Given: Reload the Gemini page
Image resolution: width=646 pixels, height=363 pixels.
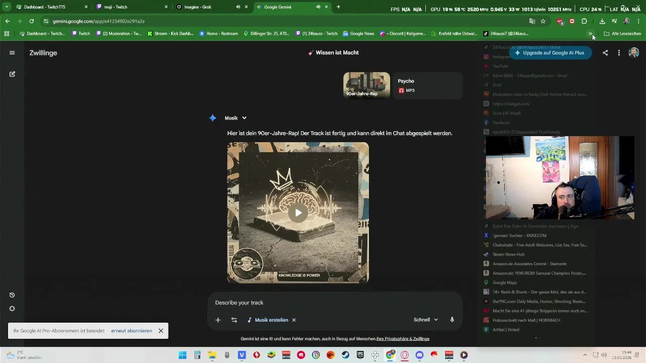Looking at the screenshot, I should point(31,21).
